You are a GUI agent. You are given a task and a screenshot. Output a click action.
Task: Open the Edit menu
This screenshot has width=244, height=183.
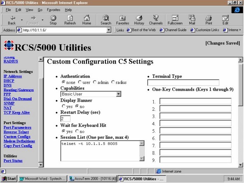coord(18,10)
